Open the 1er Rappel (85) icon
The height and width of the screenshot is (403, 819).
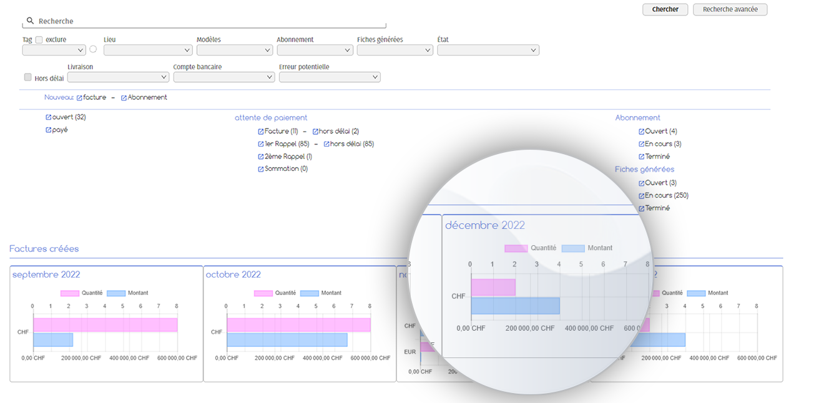[x=261, y=144]
